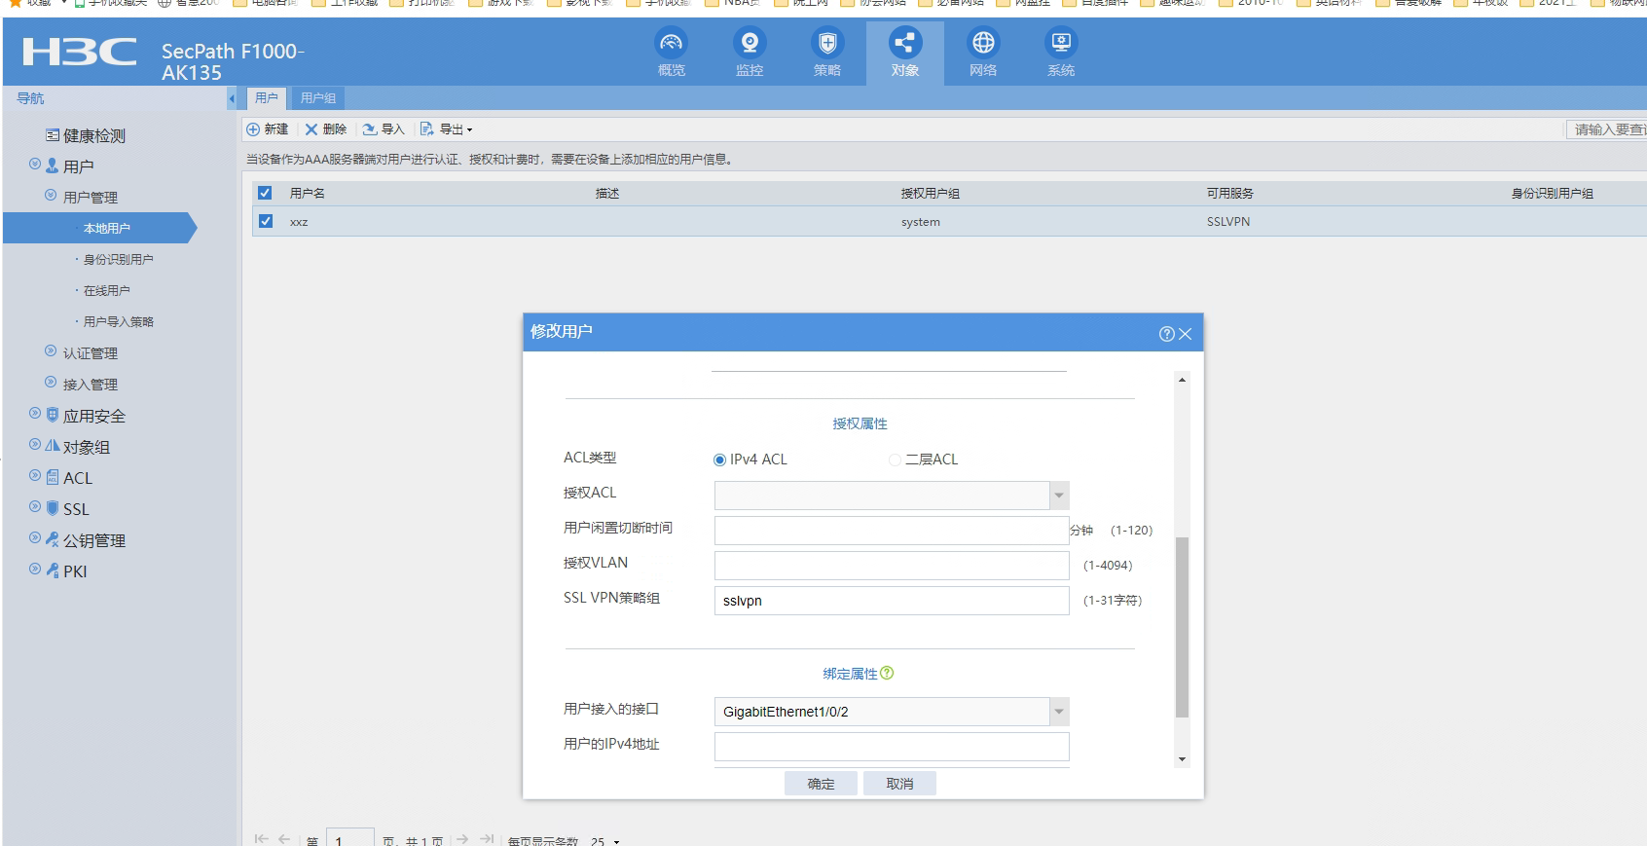Open 用户导入策略 in the navigation tree
The width and height of the screenshot is (1647, 846).
pyautogui.click(x=118, y=321)
